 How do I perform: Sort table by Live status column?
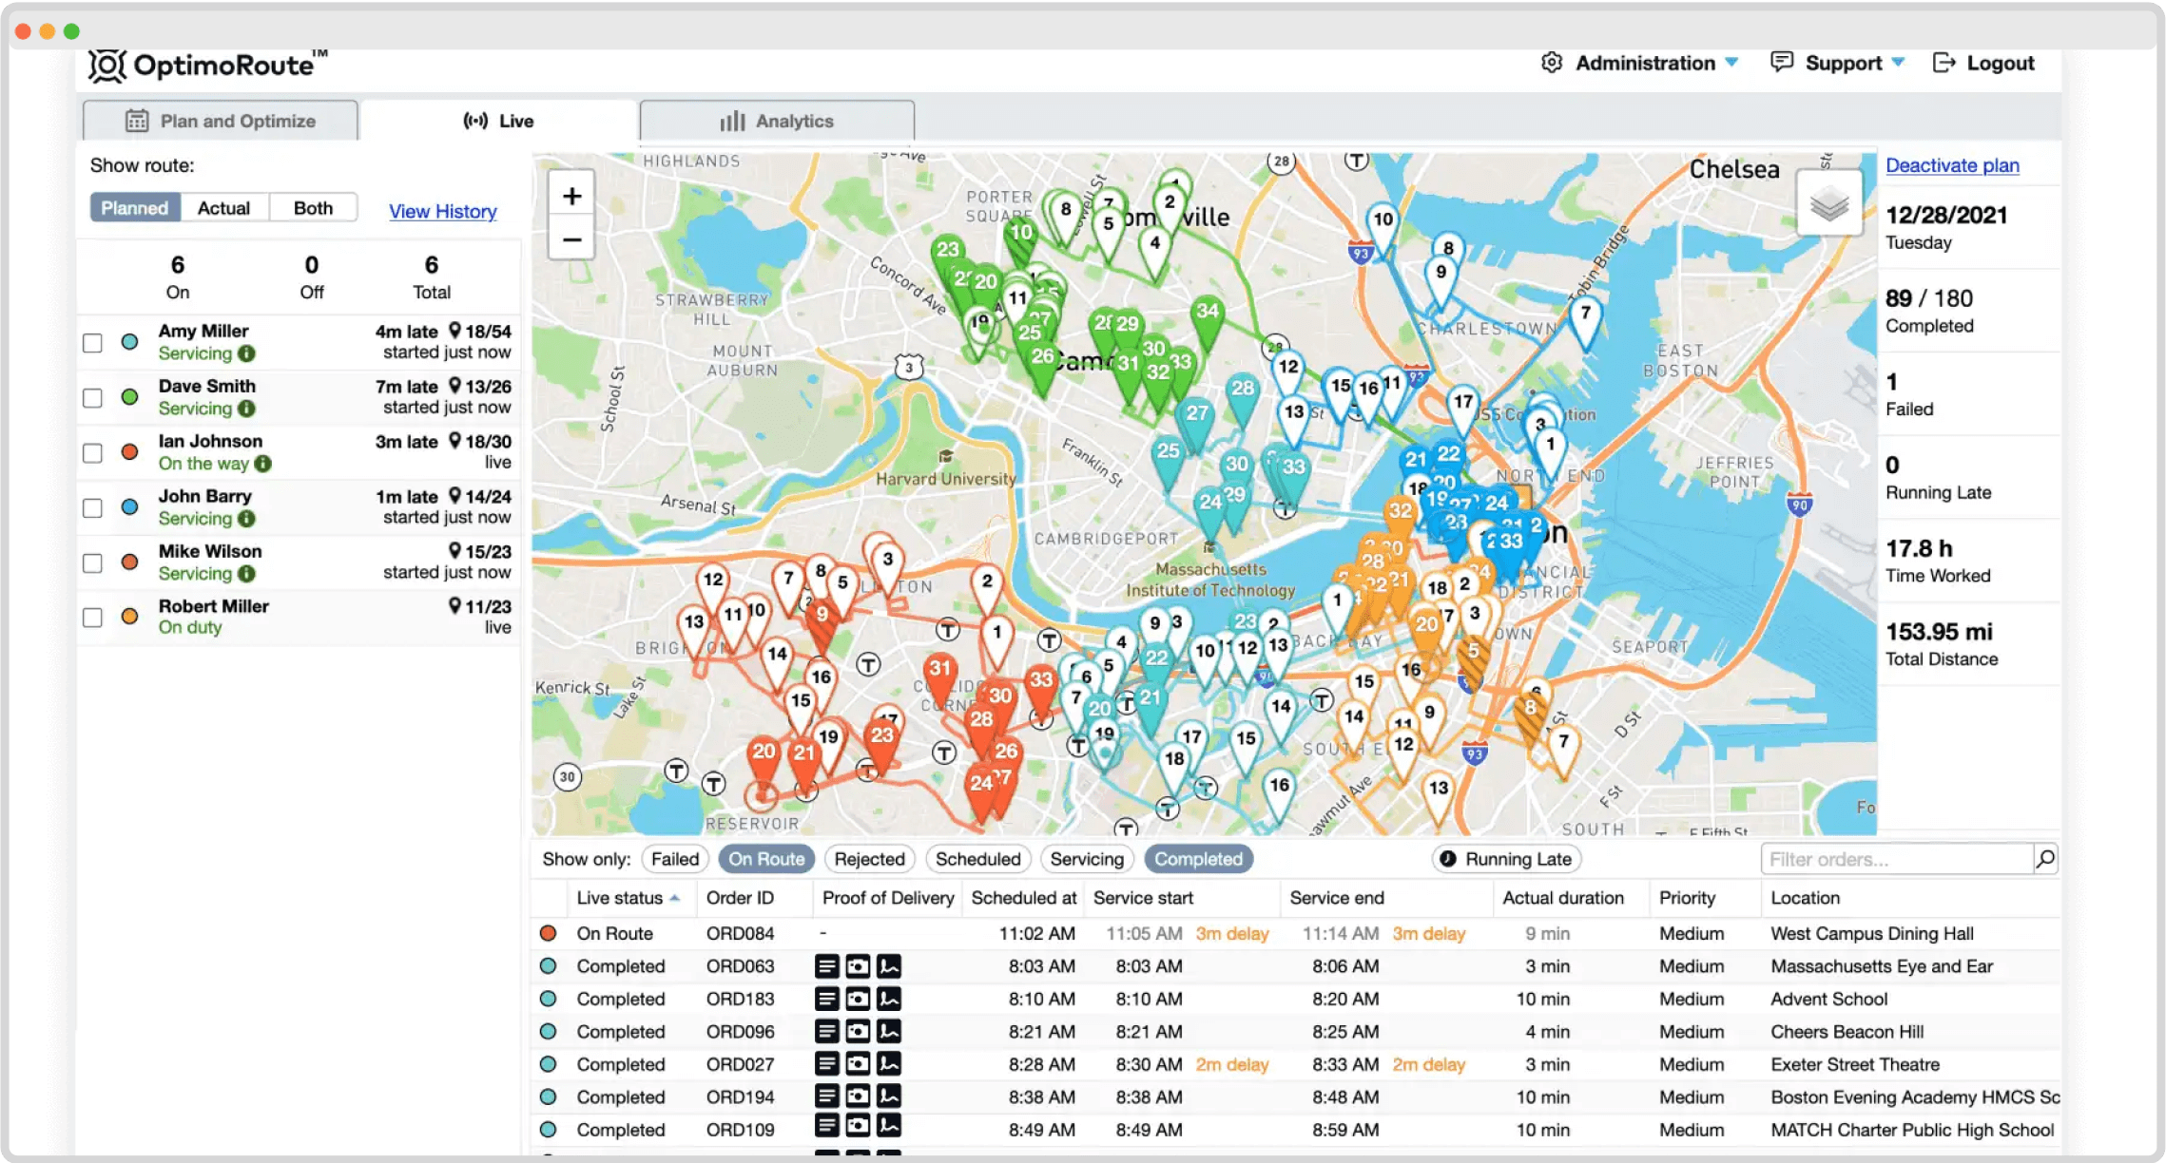point(628,898)
